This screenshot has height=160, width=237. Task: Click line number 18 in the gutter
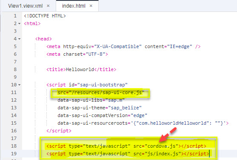coord(14,146)
